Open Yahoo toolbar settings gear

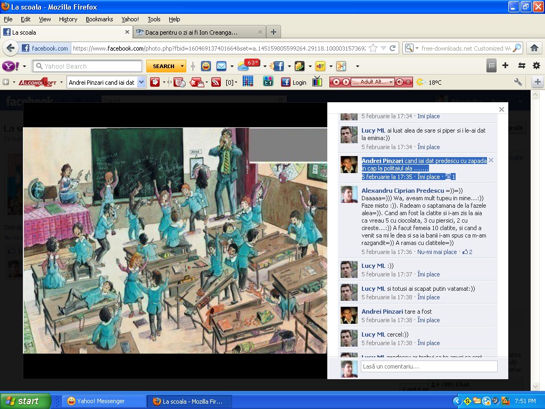coord(536,66)
